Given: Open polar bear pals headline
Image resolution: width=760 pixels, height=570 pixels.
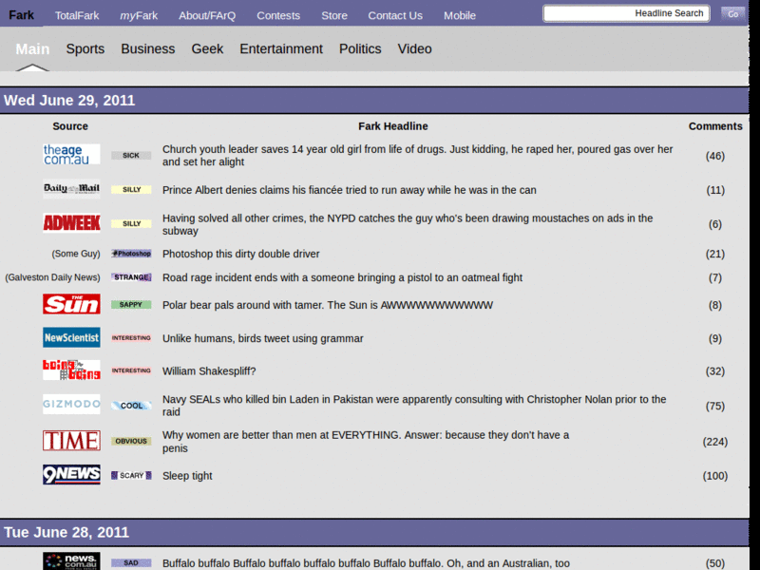Looking at the screenshot, I should (x=328, y=305).
